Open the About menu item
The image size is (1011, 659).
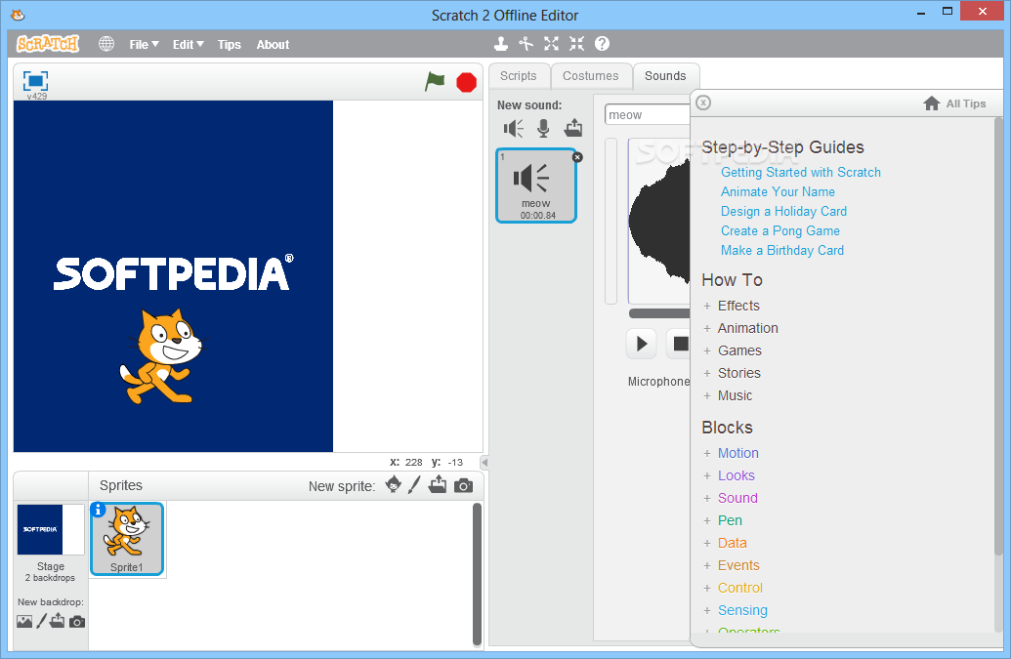(x=273, y=45)
